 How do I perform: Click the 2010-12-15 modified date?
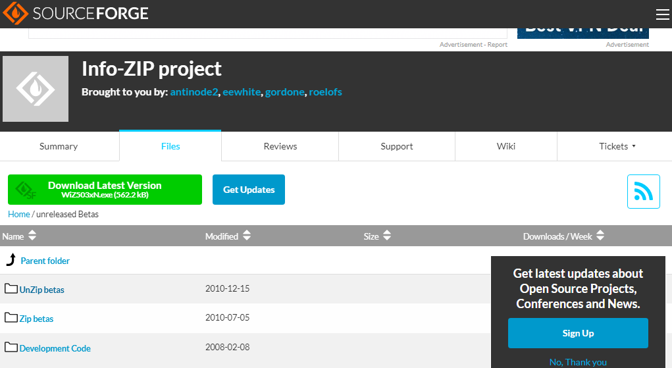[x=227, y=288]
